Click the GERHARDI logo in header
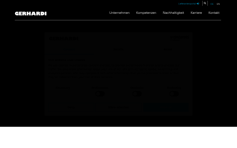Screen dimensions: 237x148 [31, 13]
